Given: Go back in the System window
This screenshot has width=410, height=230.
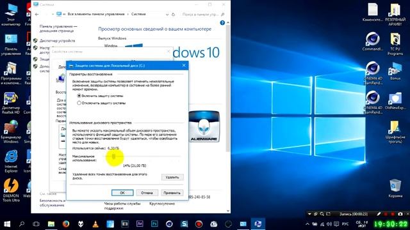Looking at the screenshot, I should click(37, 14).
